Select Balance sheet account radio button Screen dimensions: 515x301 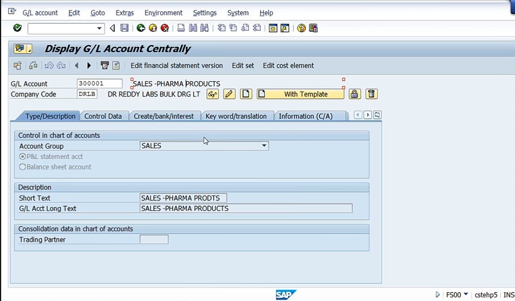click(22, 167)
